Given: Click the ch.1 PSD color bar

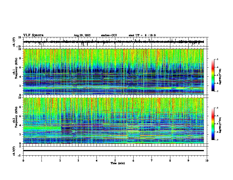Looking at the screenshot, I should [x=213, y=75].
